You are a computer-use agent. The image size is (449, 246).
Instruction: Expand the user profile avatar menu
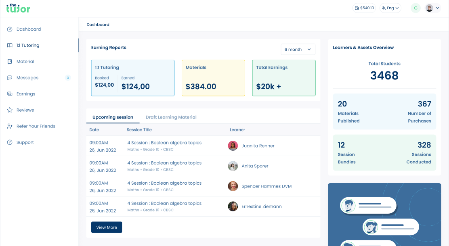(x=432, y=8)
